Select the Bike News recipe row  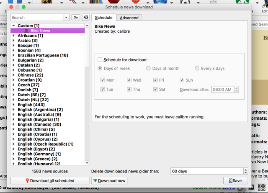coord(47,31)
